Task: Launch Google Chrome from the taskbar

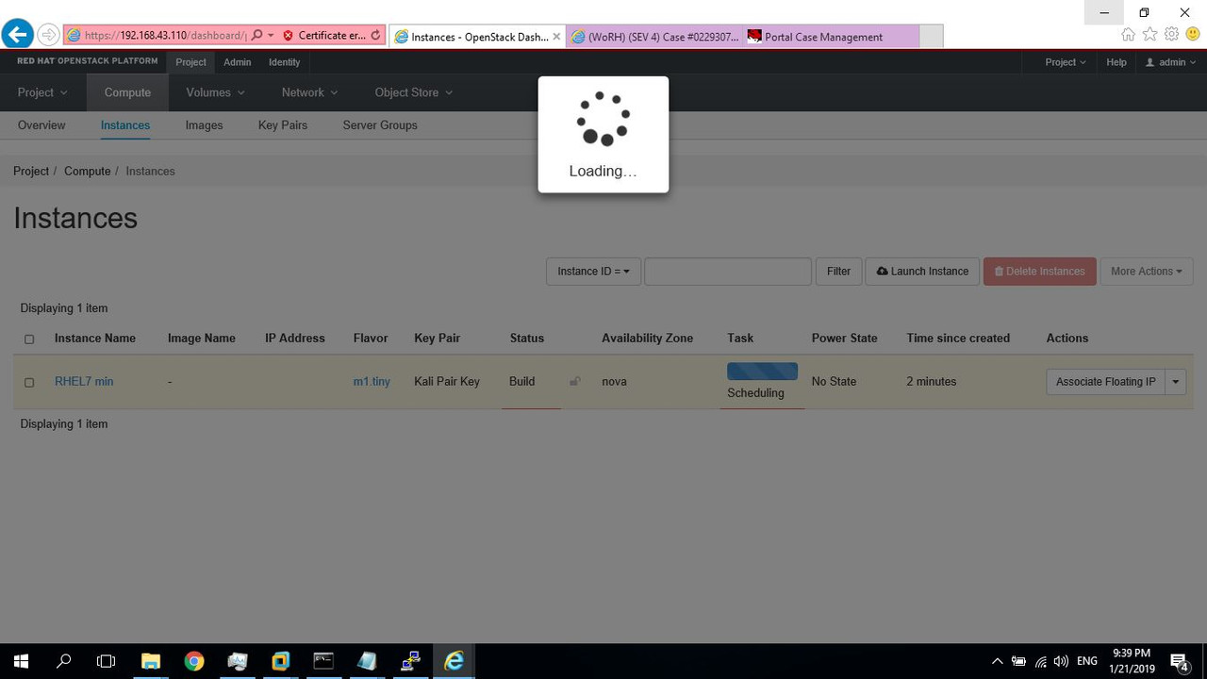Action: (x=194, y=661)
